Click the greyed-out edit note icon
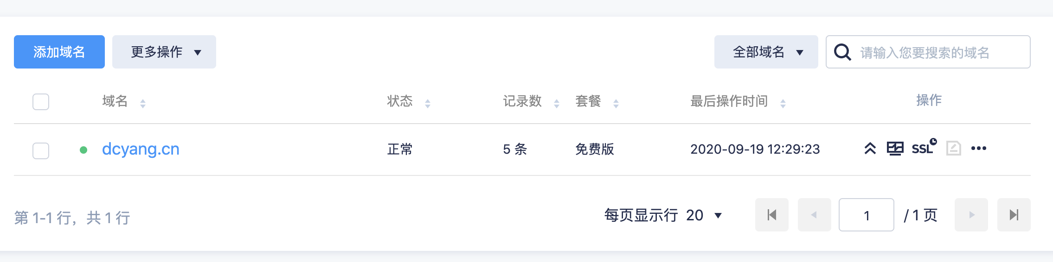Image resolution: width=1053 pixels, height=262 pixels. pos(953,149)
